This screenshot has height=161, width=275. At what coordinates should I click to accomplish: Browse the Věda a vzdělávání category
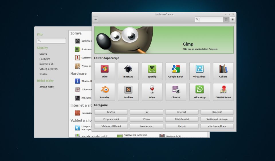point(111,126)
